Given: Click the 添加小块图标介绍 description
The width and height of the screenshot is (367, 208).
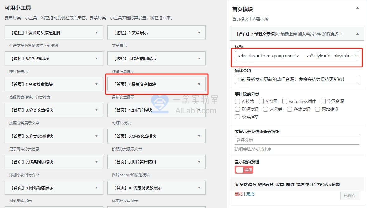Looking at the screenshot, I should (x=24, y=175).
